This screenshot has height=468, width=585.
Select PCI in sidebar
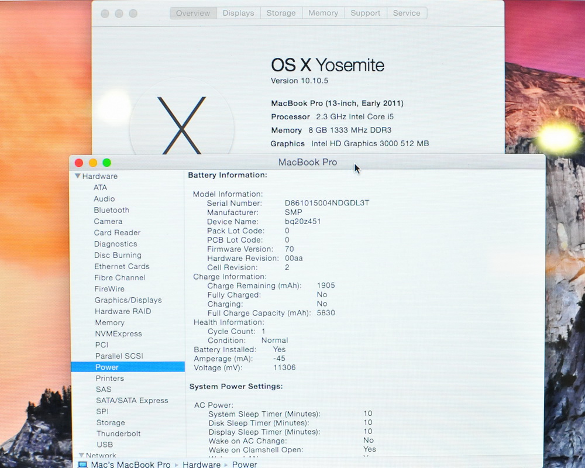pyautogui.click(x=101, y=345)
